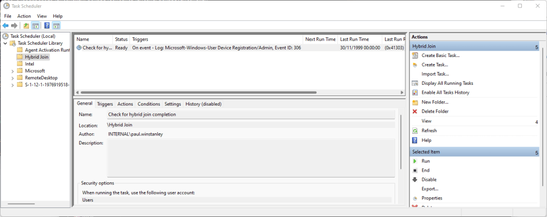
Task: Expand the RemoteDesktop folder node
Action: pos(12,78)
